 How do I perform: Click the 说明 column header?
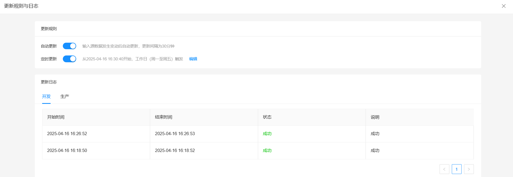pos(375,117)
